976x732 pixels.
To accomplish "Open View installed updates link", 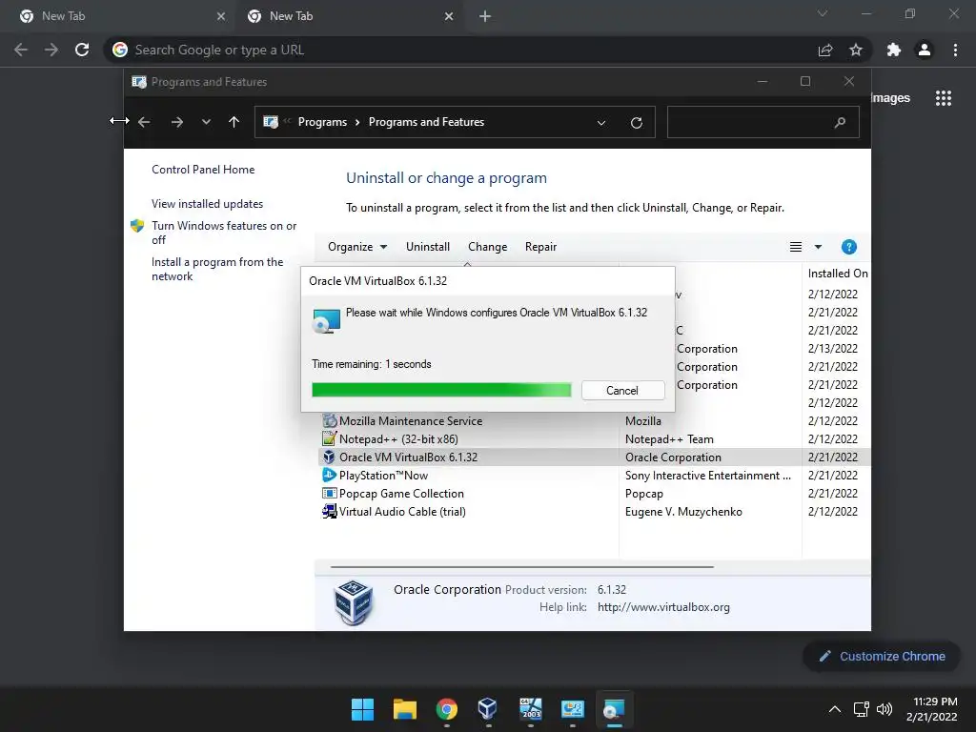I will (x=207, y=204).
